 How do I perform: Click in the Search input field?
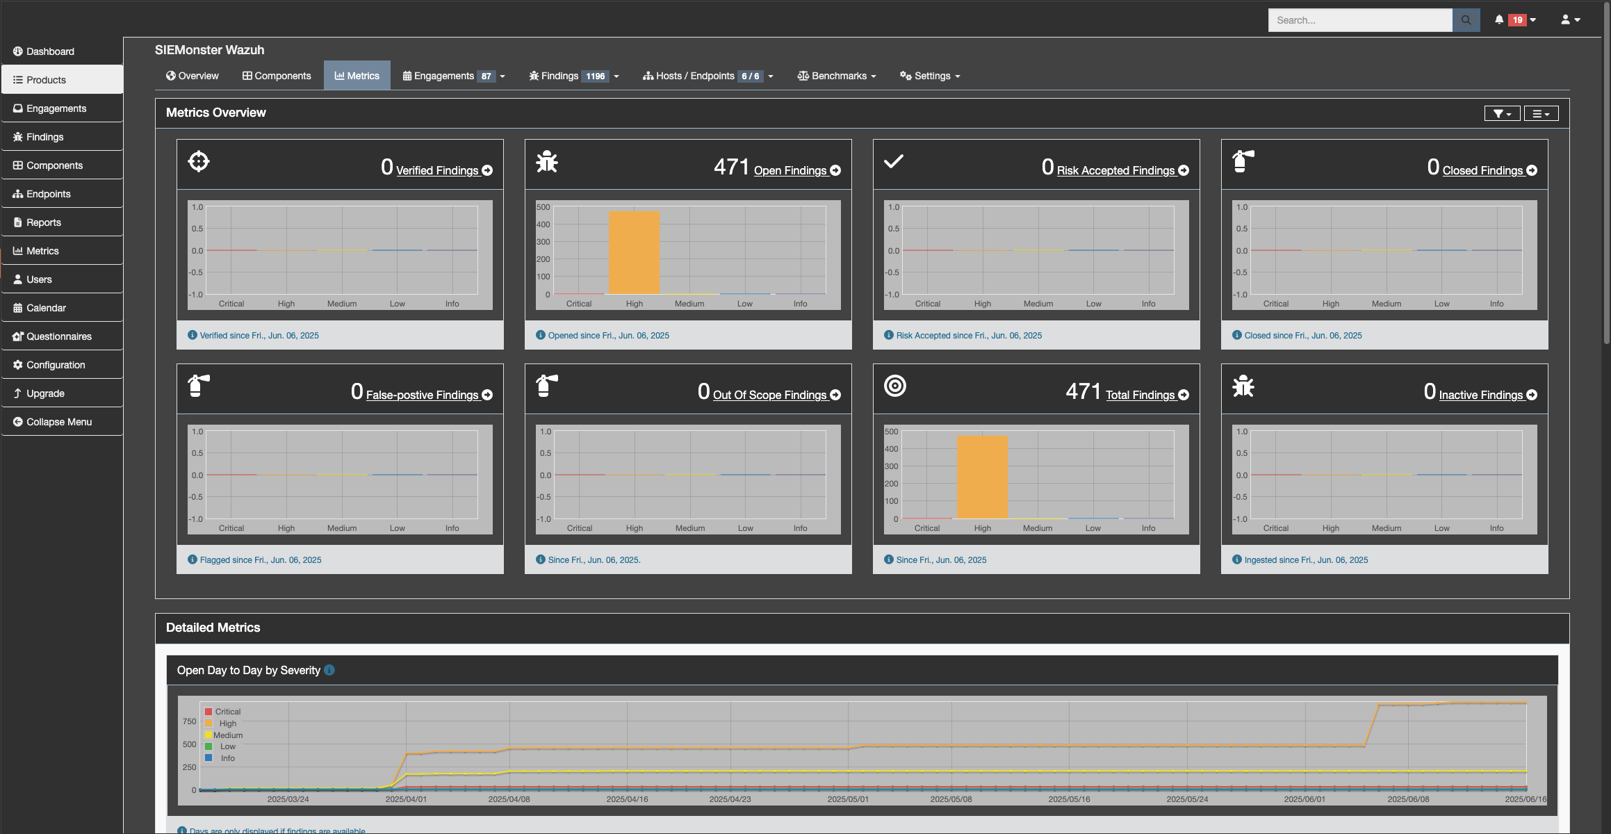tap(1359, 20)
